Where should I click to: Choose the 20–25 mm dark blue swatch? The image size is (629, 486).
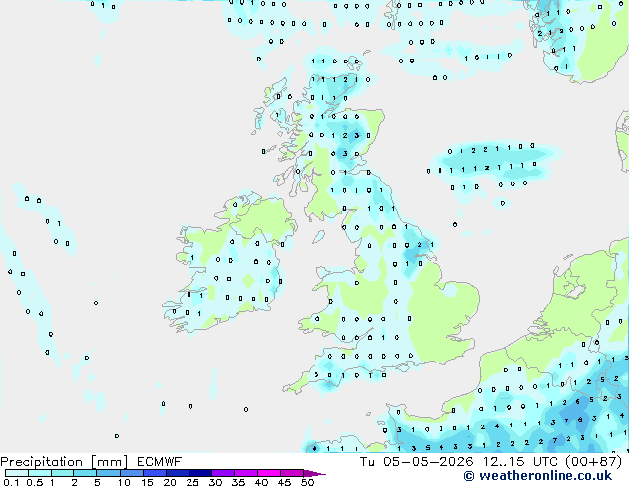178,473
